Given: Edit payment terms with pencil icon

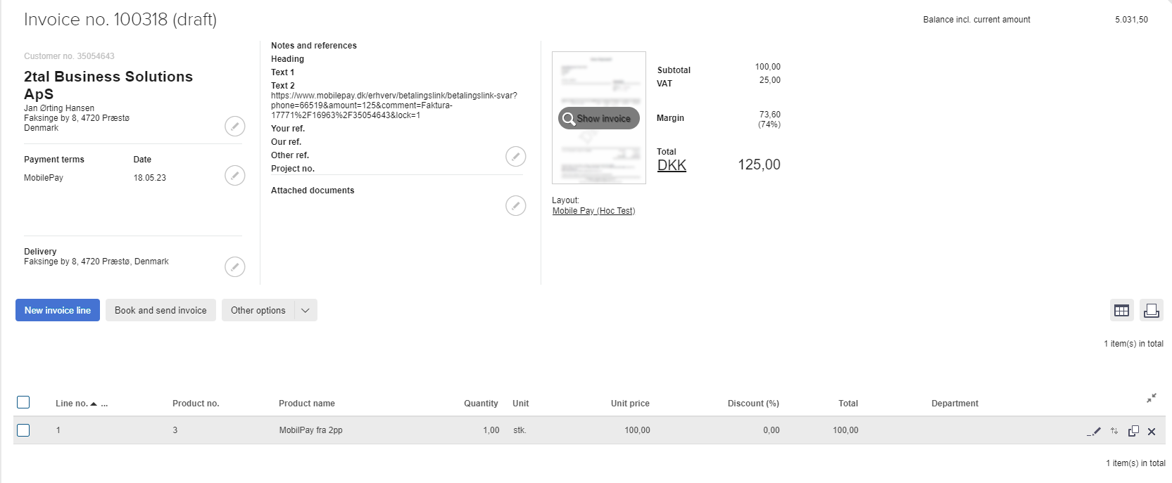Looking at the screenshot, I should tap(234, 176).
